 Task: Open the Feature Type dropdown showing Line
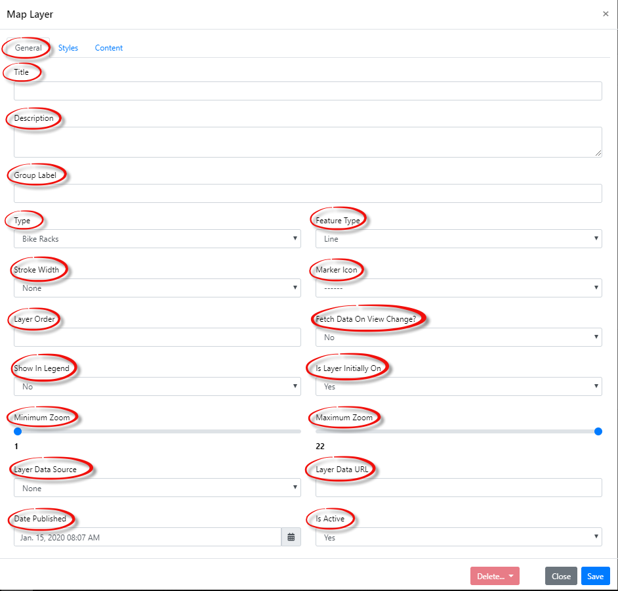point(459,238)
